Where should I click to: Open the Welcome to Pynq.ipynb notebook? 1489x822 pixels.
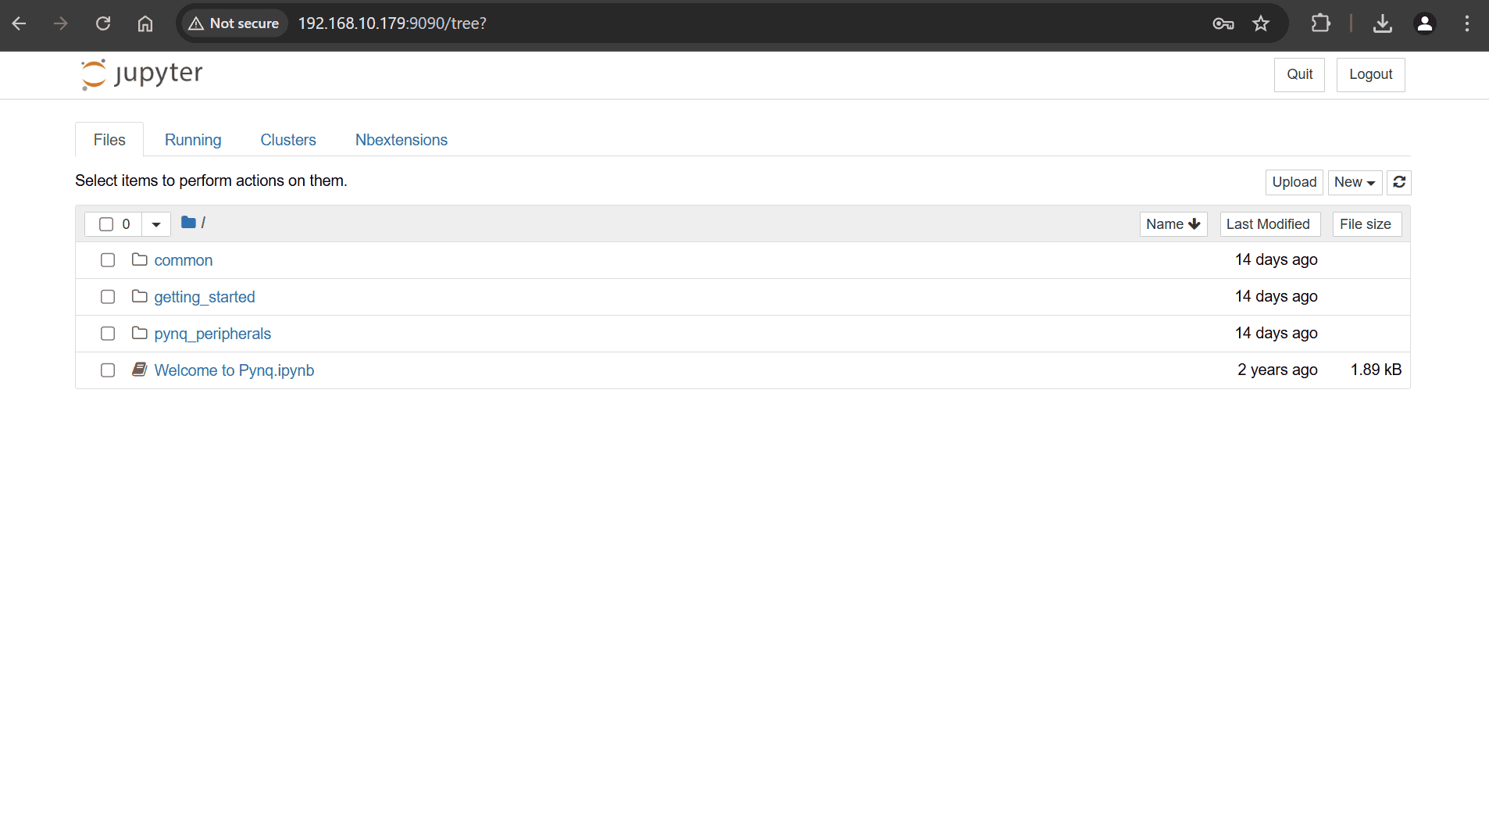[234, 370]
